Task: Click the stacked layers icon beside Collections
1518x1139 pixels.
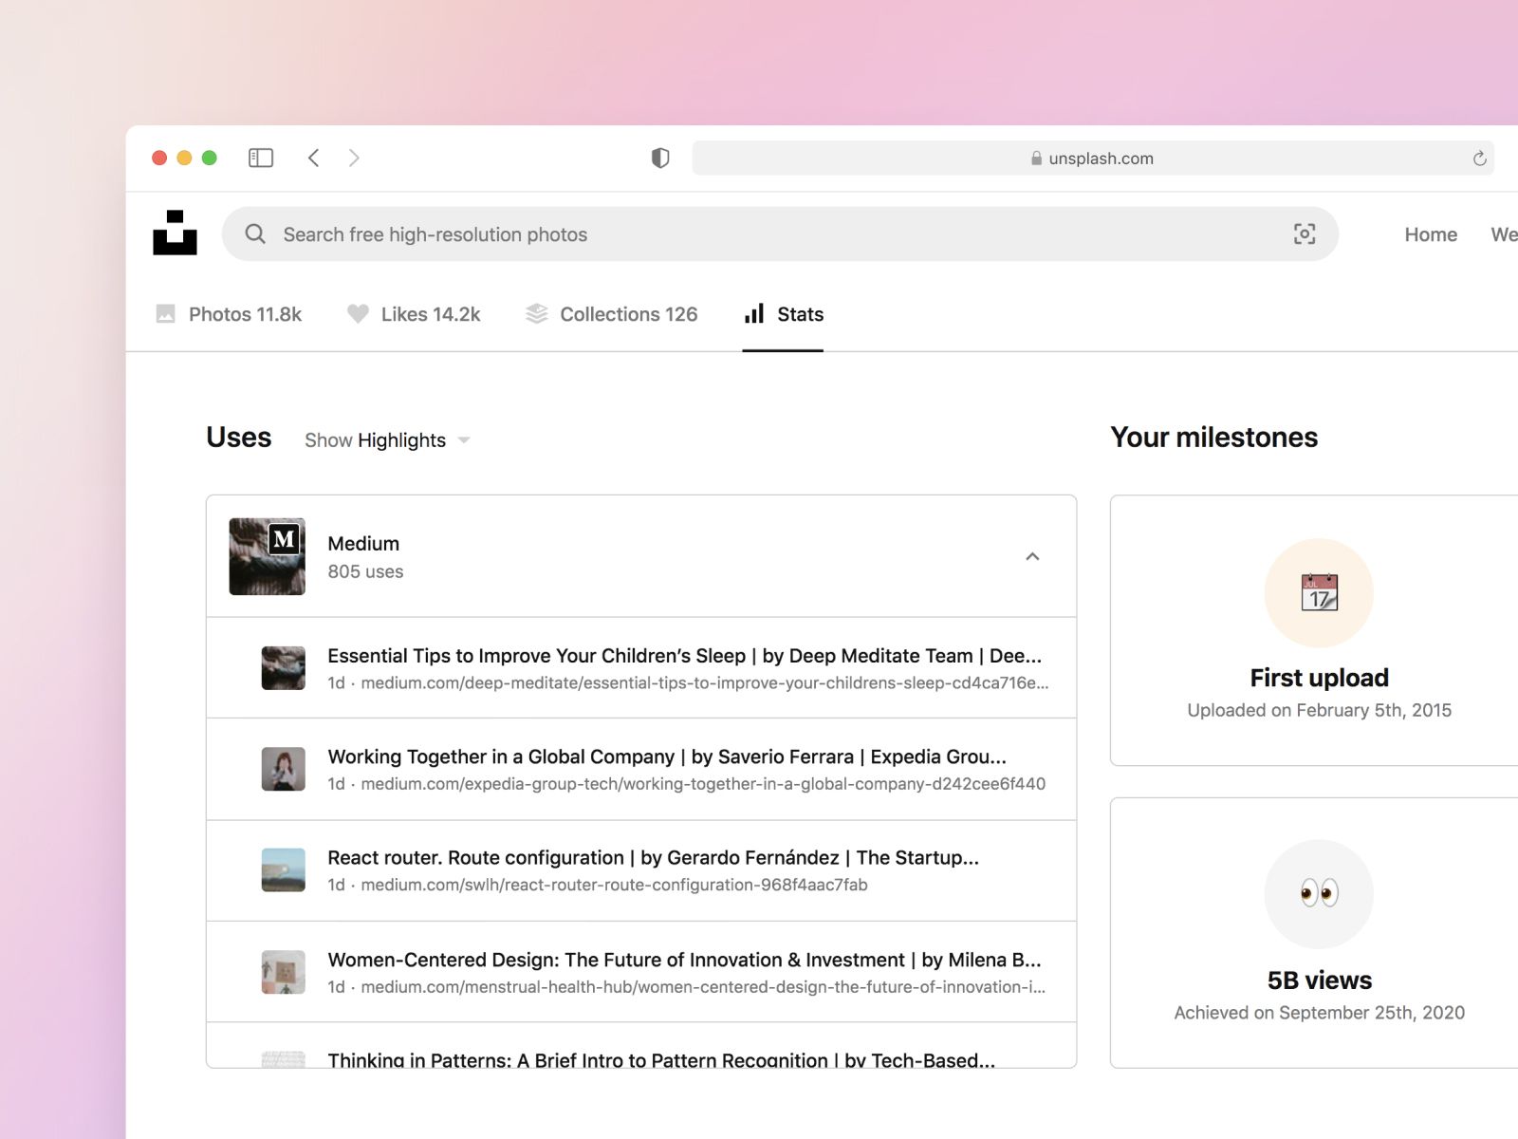Action: pos(537,314)
